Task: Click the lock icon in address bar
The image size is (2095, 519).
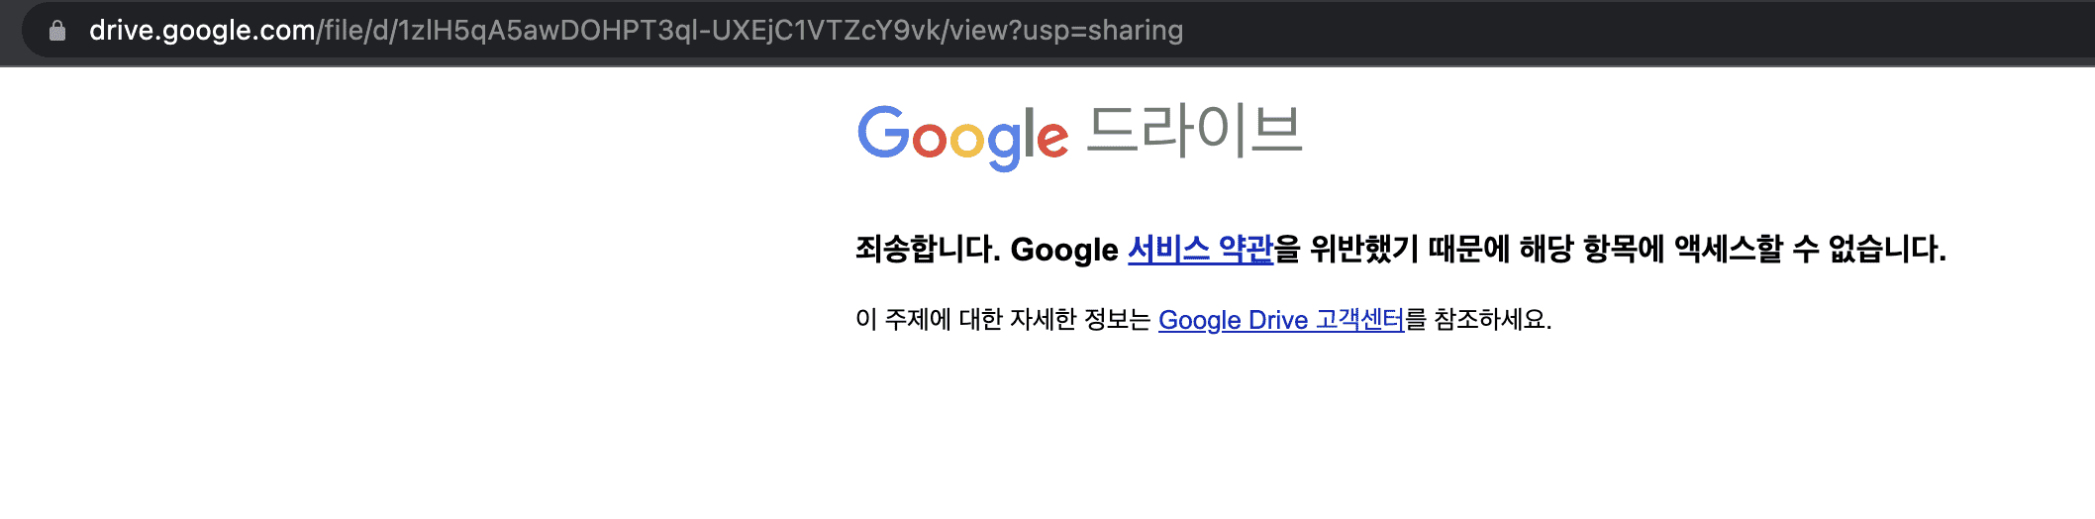Action: (x=57, y=31)
